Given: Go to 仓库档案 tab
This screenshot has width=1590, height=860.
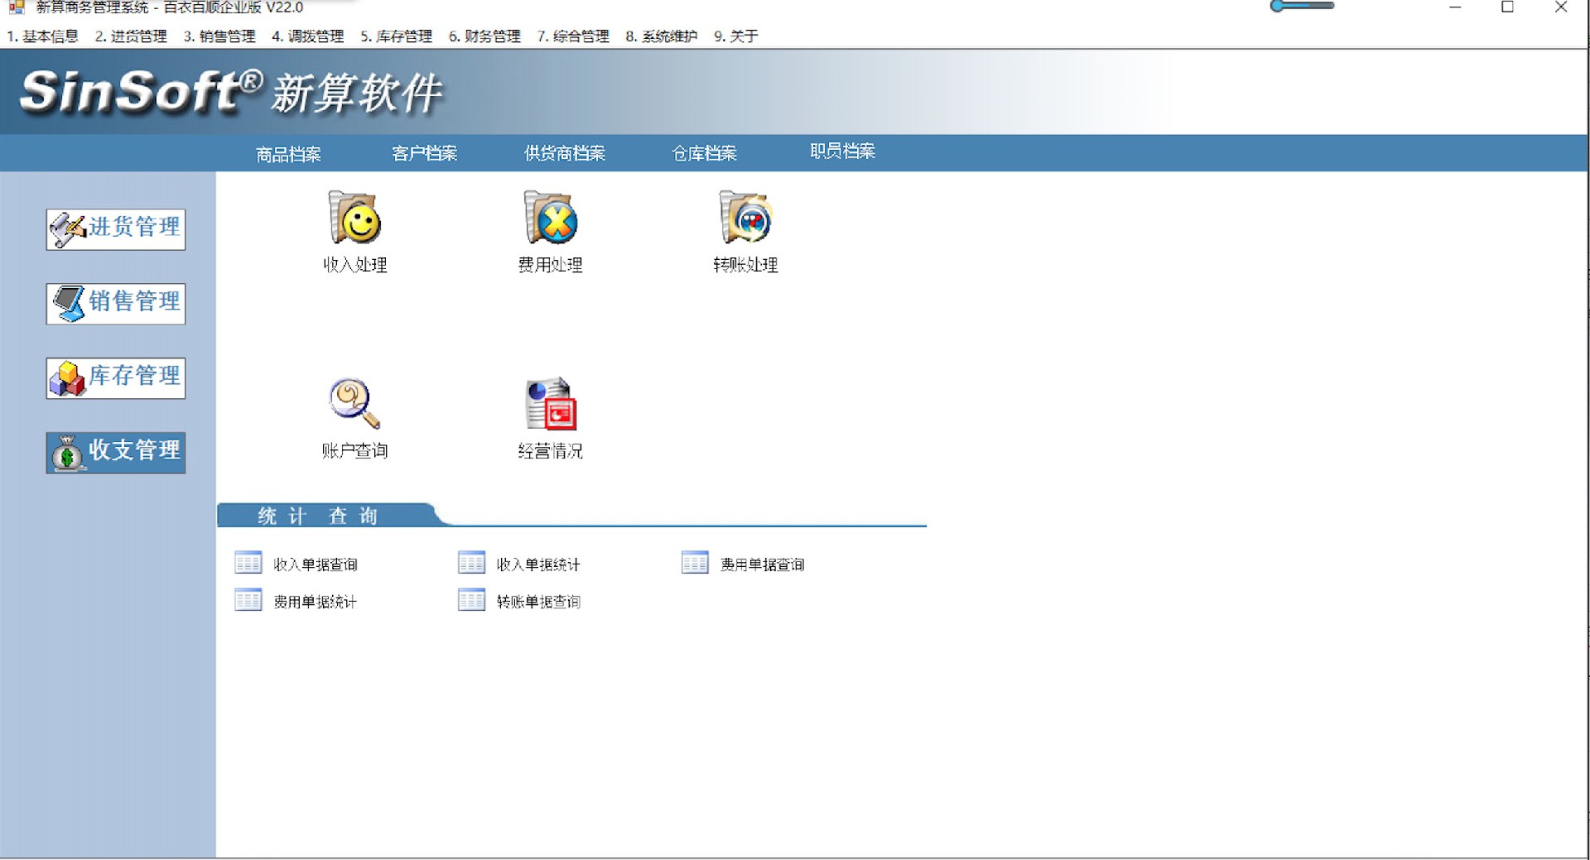Looking at the screenshot, I should click(x=705, y=153).
